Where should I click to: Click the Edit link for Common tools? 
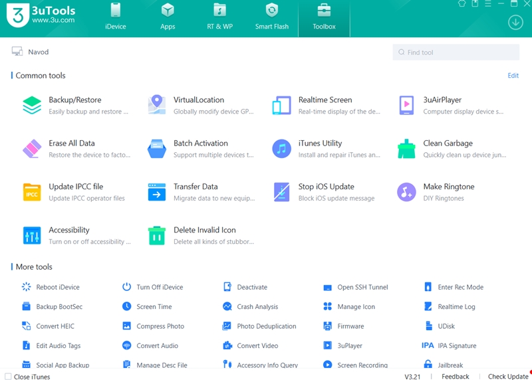513,75
